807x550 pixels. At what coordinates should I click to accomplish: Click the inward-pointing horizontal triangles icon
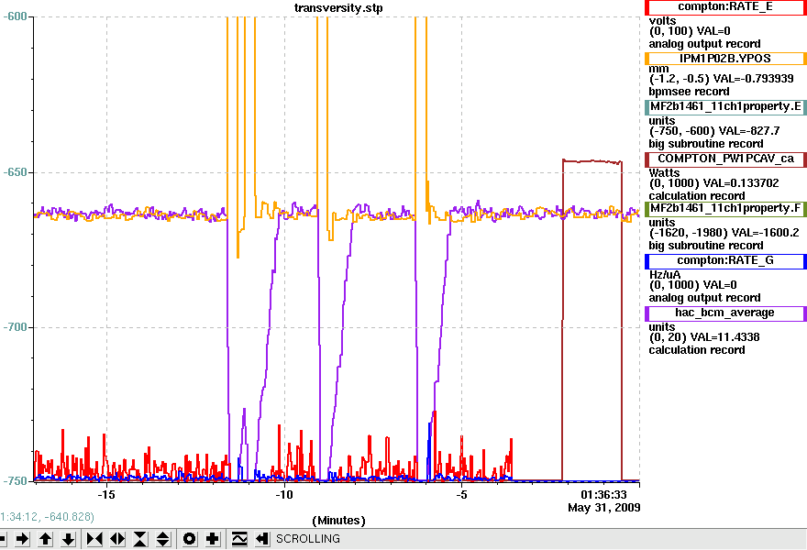(x=94, y=539)
